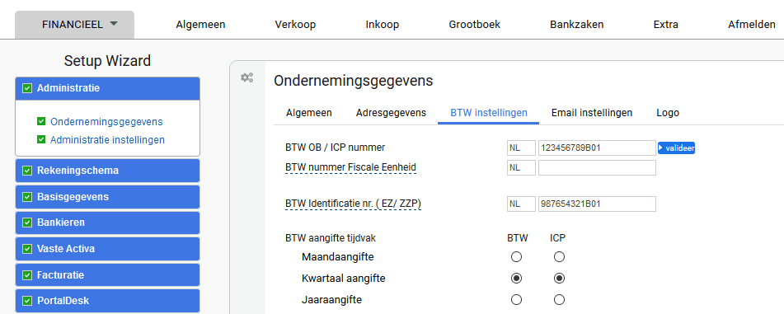Screen dimensions: 784x314
Task: Click the check icon on PortalDesk
Action: (x=27, y=301)
